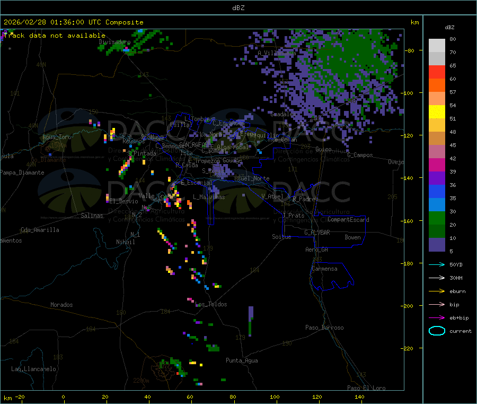477x404 pixels.
Task: Click the '-200' km tick on right axis
Action: [407, 306]
